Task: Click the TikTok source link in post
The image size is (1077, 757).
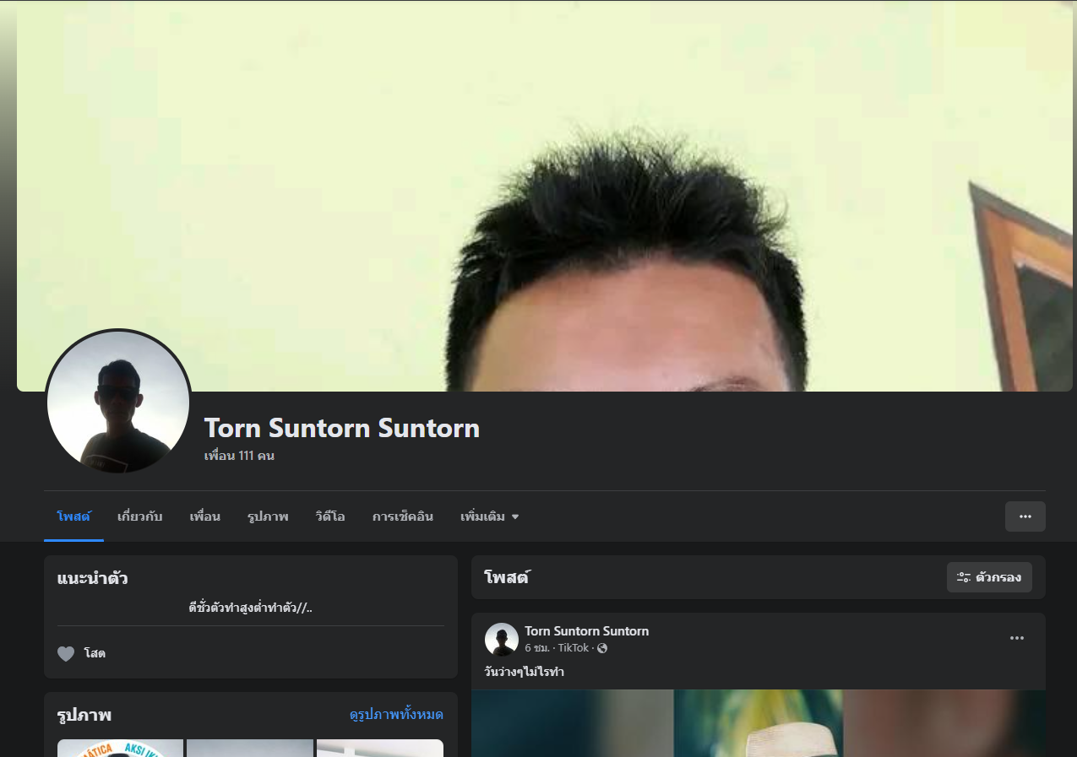Action: 573,648
